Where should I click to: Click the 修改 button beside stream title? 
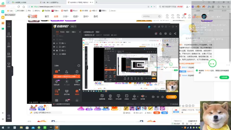[x=98, y=32]
